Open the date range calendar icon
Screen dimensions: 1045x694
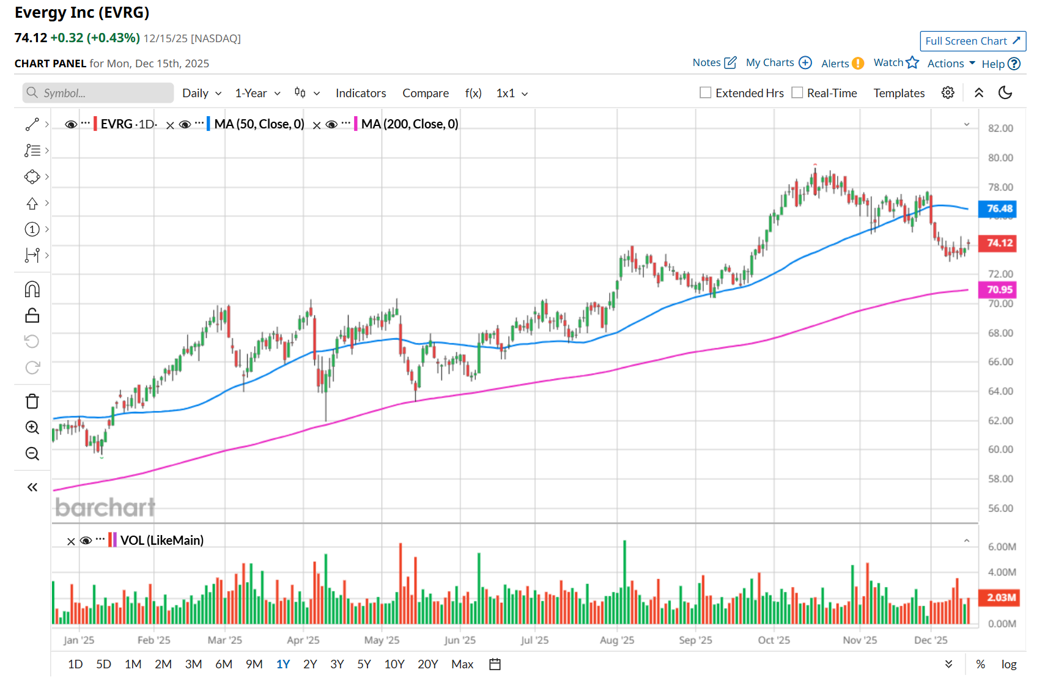pos(495,664)
